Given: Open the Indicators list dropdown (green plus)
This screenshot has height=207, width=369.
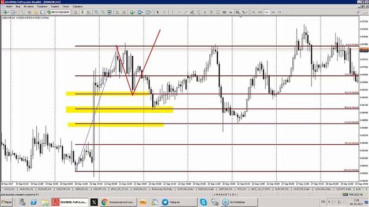Looking at the screenshot, I should click(133, 12).
